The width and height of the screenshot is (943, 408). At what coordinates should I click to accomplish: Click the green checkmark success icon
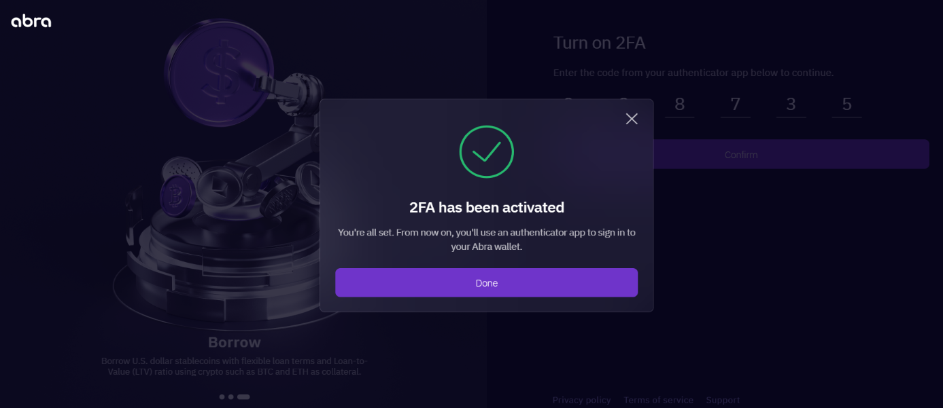[486, 152]
